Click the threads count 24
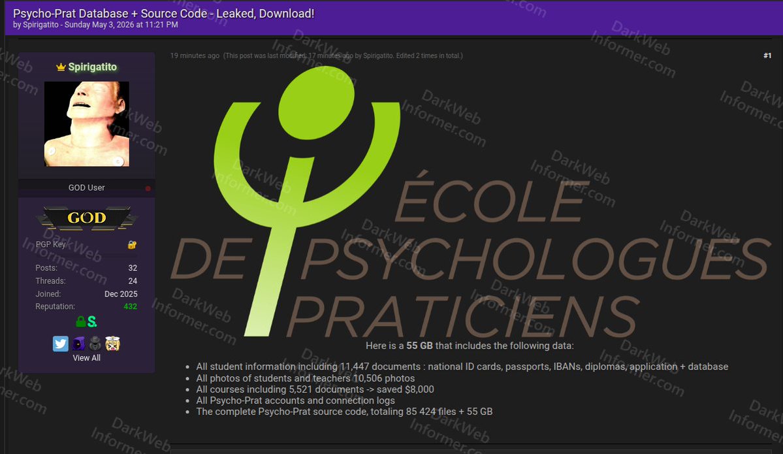The height and width of the screenshot is (454, 783). point(133,281)
